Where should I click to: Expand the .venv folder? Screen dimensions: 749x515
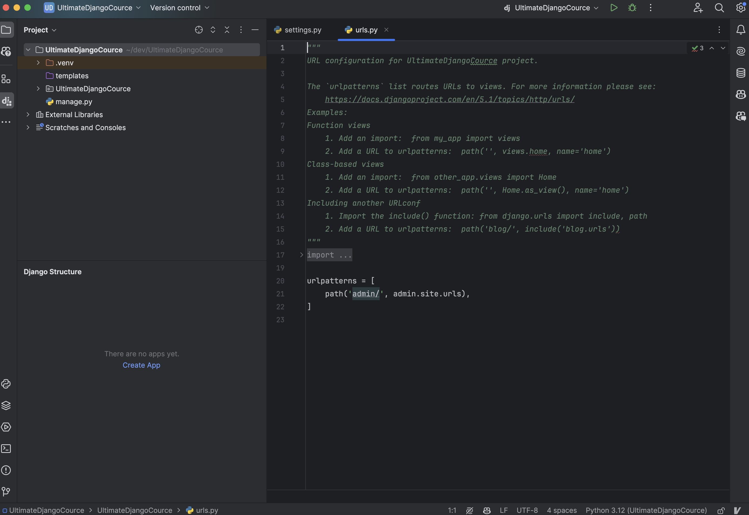pyautogui.click(x=38, y=63)
